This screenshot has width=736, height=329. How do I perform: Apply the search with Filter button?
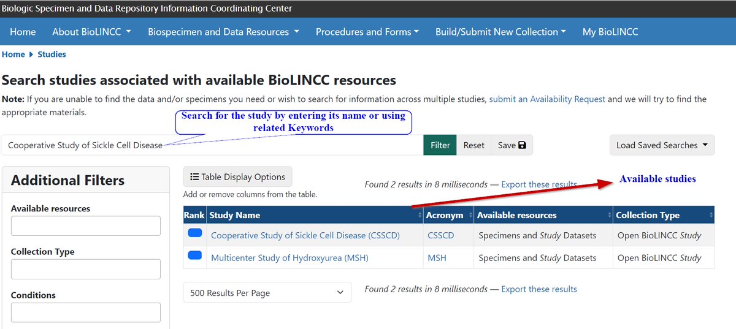click(440, 145)
